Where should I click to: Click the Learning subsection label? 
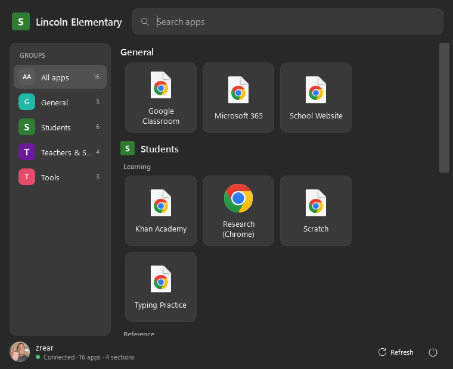137,167
